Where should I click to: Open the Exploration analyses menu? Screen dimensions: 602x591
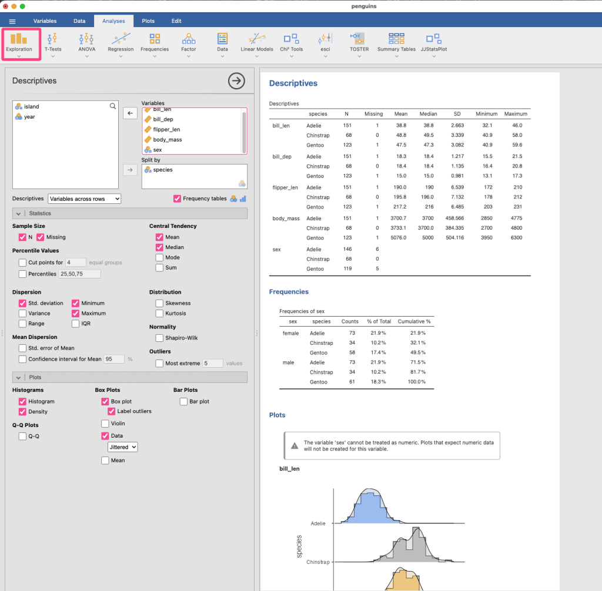point(19,43)
